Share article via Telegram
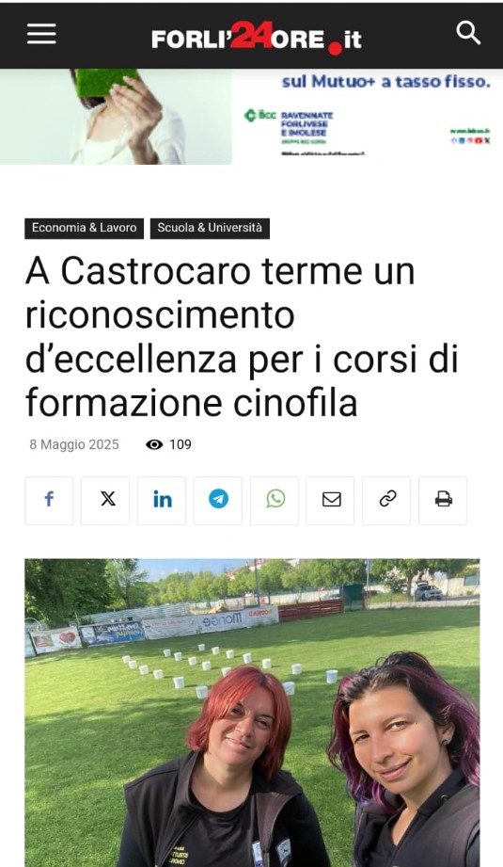This screenshot has width=503, height=867. (218, 501)
